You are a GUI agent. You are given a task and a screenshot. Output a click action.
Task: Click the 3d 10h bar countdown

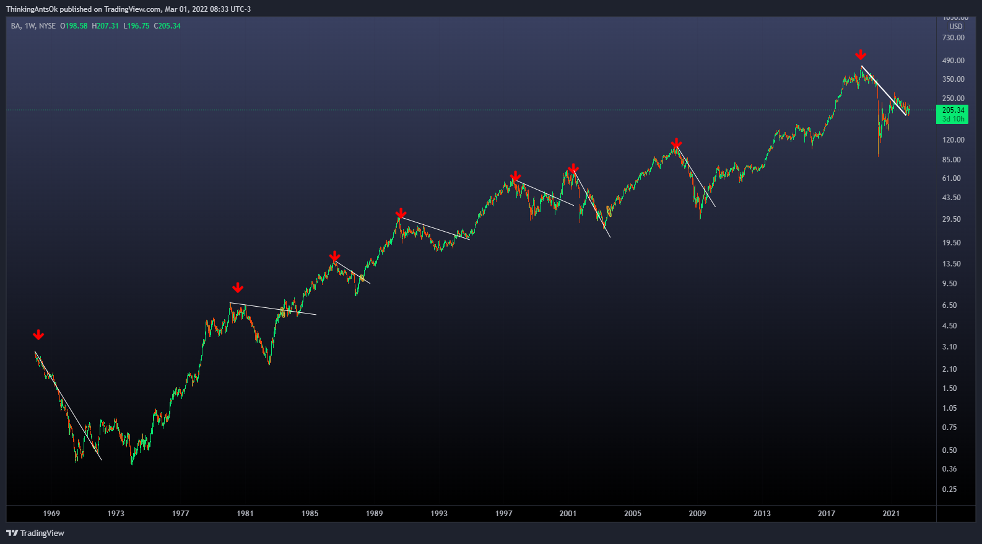tap(954, 119)
